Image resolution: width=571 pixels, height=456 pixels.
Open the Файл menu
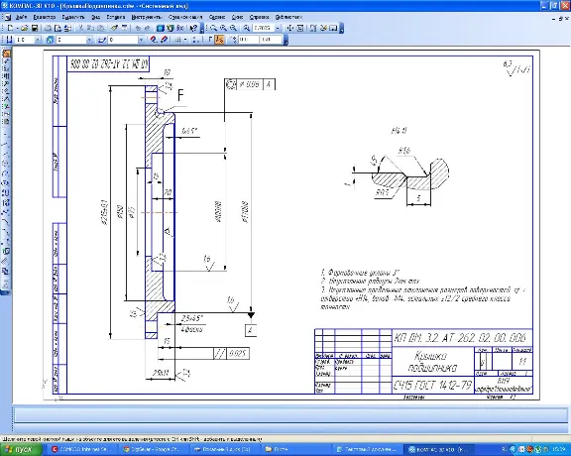coord(22,17)
